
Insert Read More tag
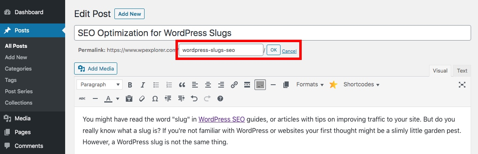(247, 85)
